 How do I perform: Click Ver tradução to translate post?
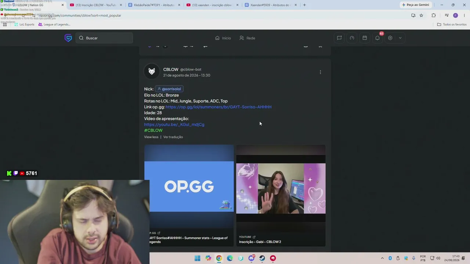pyautogui.click(x=173, y=137)
